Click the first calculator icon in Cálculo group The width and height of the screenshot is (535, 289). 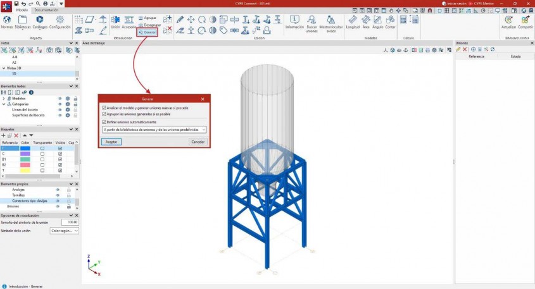pyautogui.click(x=403, y=20)
